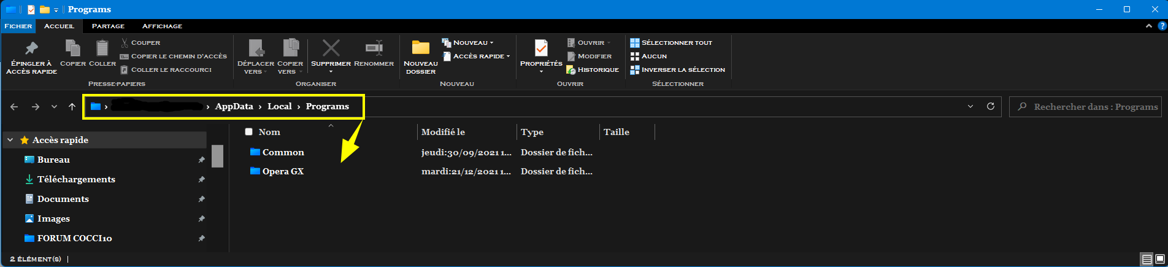Open Propriétés with the checkmark icon
This screenshot has width=1168, height=267.
541,48
